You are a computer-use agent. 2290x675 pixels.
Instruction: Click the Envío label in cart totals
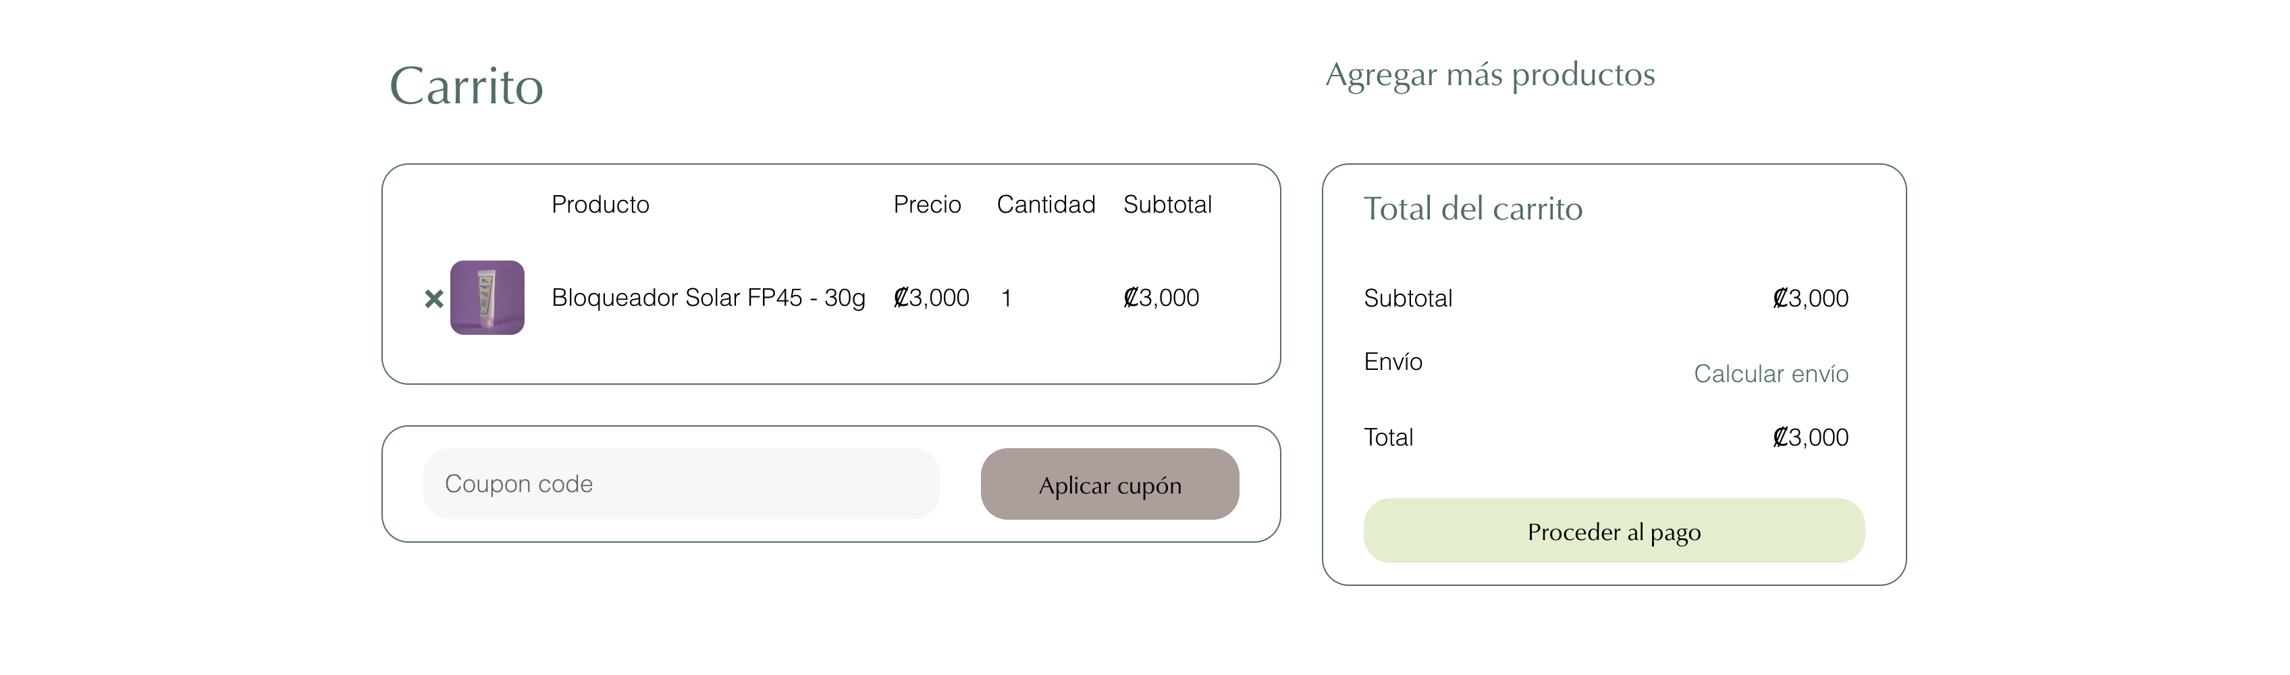[x=1393, y=362]
